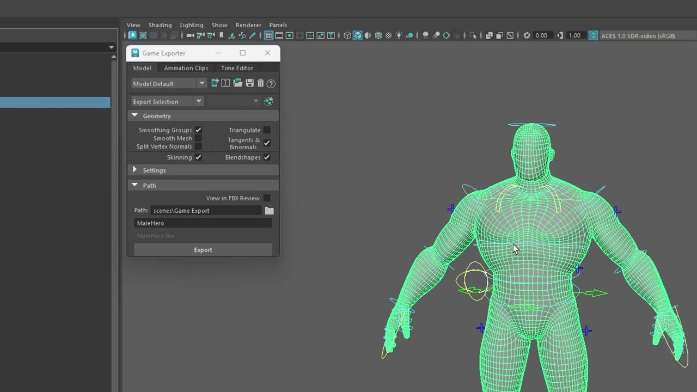Open the Shading menu
Viewport: 697px width, 392px height.
click(x=160, y=25)
